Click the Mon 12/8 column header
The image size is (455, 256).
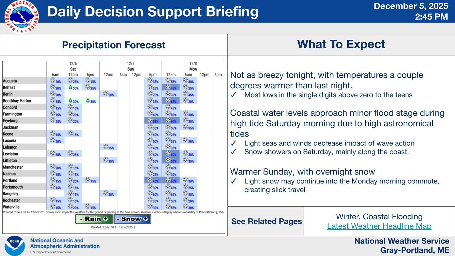pyautogui.click(x=193, y=66)
